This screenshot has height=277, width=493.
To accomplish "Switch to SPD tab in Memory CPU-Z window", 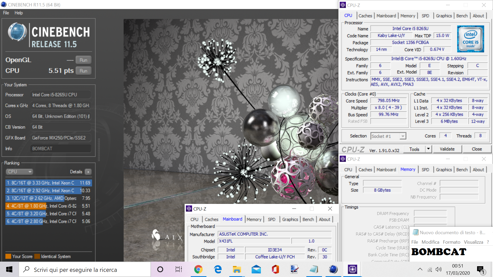I will pos(425,170).
